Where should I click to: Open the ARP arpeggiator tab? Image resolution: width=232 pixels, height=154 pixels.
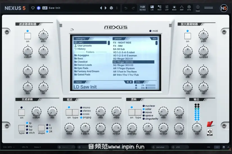(x=182, y=8)
